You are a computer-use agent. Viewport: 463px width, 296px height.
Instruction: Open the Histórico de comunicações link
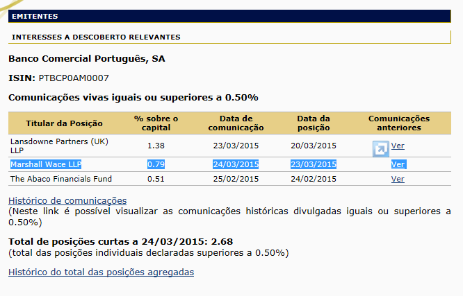(x=67, y=200)
